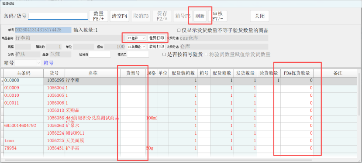Click the 发货数量 column header

pyautogui.click(x=245, y=73)
